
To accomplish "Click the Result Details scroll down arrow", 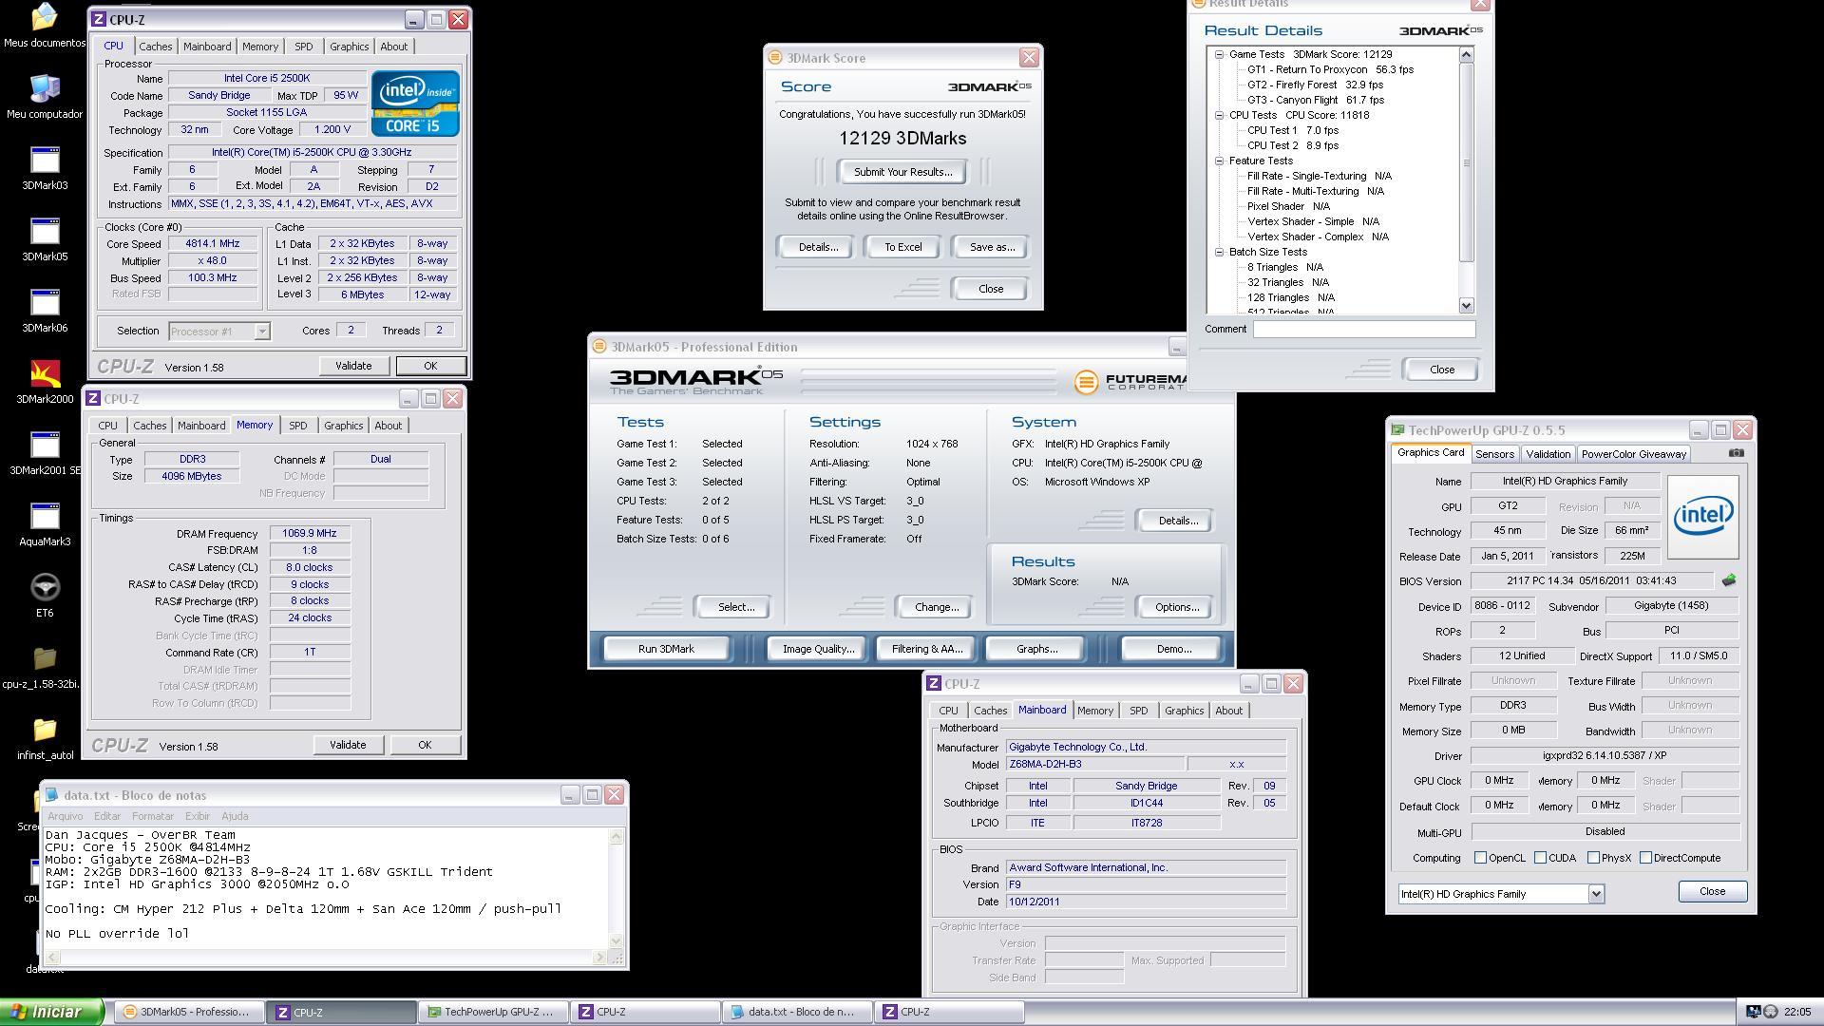I will point(1466,306).
